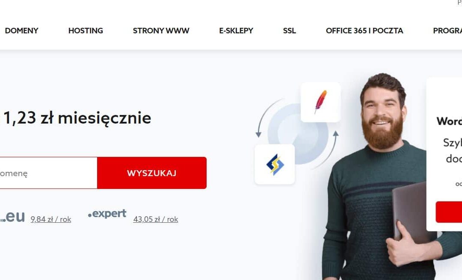Open the 9,84 zł / rok price link
This screenshot has width=462, height=280.
(x=50, y=219)
